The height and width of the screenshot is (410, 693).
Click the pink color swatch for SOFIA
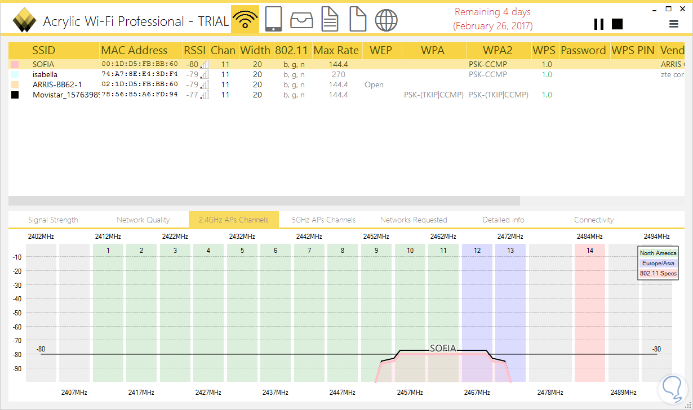[15, 65]
